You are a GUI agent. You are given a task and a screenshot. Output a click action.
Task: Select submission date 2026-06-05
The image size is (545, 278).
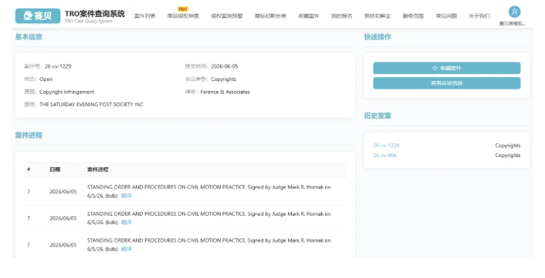(224, 66)
